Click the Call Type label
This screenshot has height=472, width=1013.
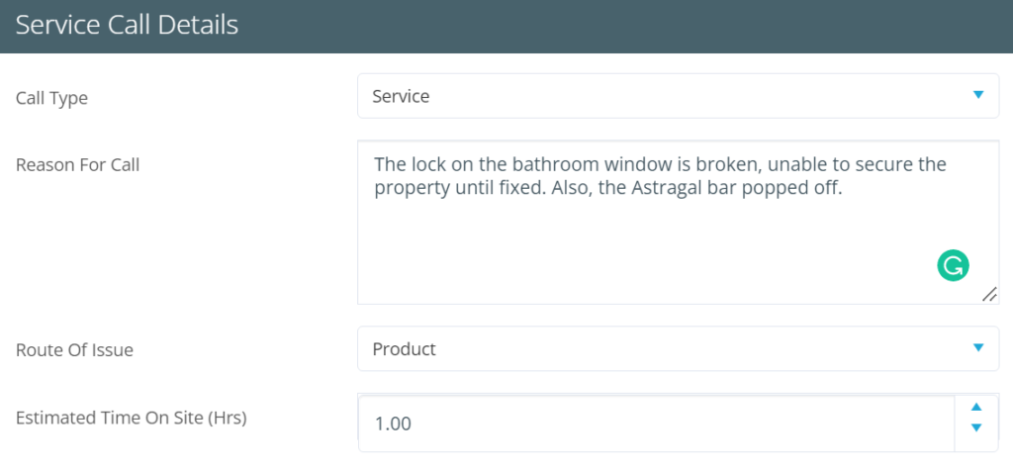tap(51, 97)
